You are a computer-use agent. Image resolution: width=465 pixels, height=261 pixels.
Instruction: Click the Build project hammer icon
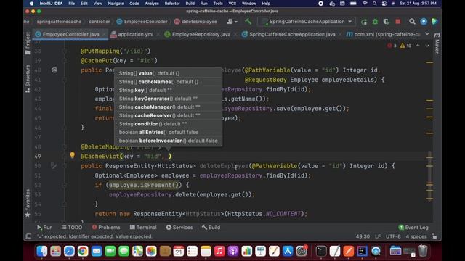[248, 21]
